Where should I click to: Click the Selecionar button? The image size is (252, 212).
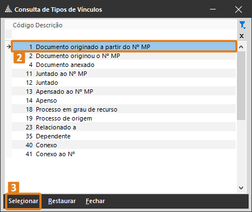(x=24, y=201)
